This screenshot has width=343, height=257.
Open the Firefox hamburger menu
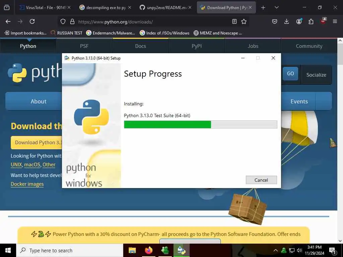pyautogui.click(x=335, y=21)
